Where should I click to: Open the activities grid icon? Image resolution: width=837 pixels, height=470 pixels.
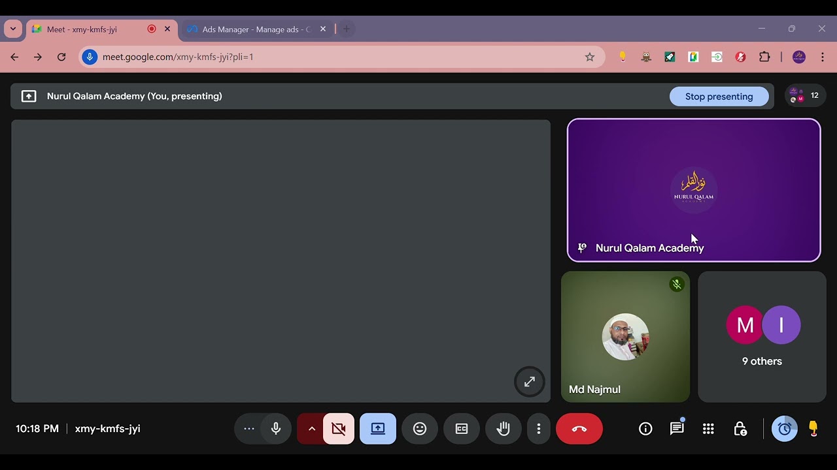(x=708, y=429)
